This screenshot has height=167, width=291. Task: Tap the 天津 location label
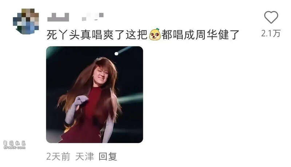coord(85,156)
